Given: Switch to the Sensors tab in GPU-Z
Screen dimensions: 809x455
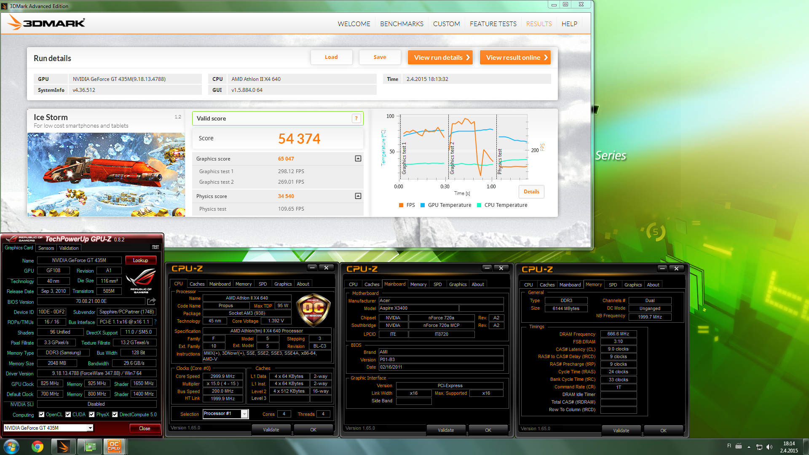Looking at the screenshot, I should click(46, 248).
